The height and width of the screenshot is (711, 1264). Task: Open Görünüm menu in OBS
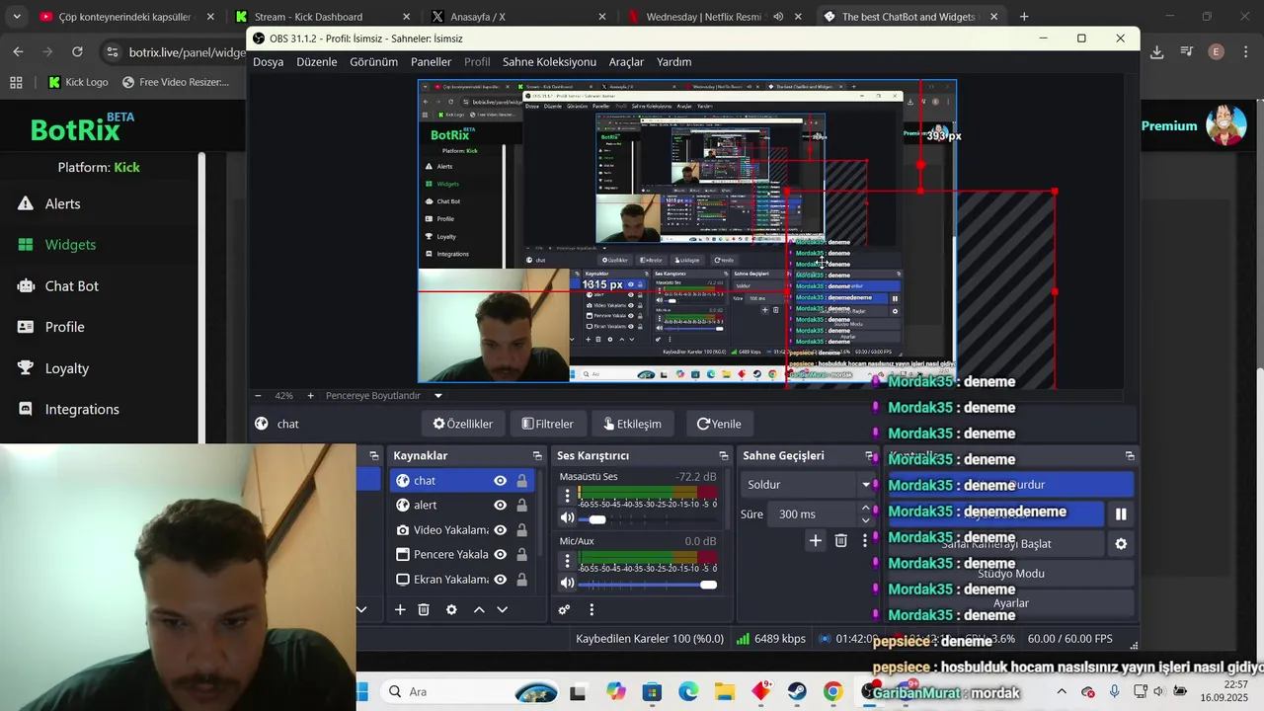click(x=373, y=61)
